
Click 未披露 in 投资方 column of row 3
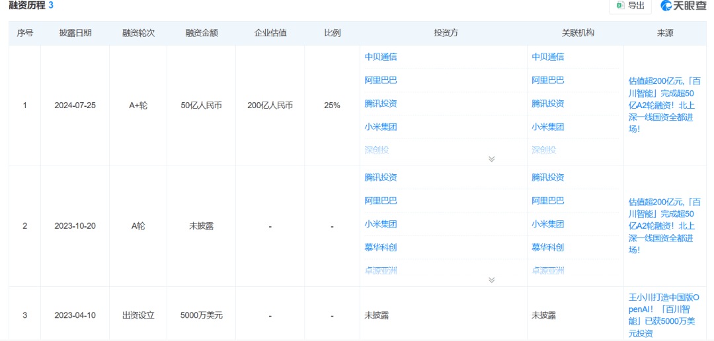click(377, 315)
